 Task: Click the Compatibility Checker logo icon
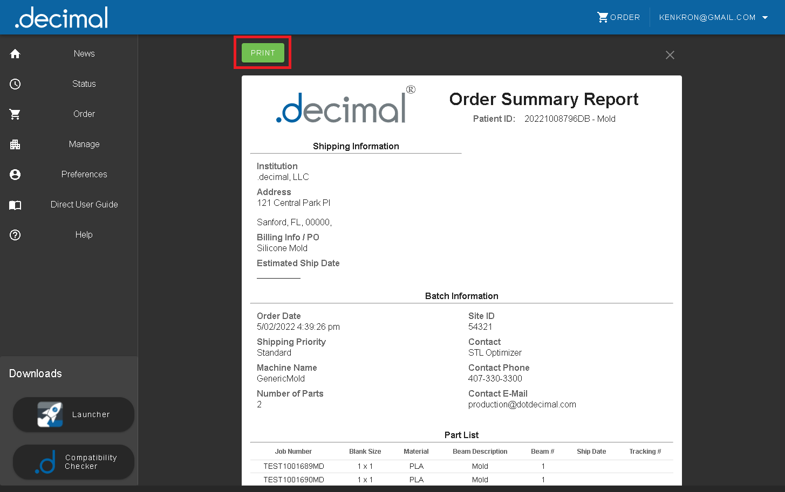(x=46, y=462)
